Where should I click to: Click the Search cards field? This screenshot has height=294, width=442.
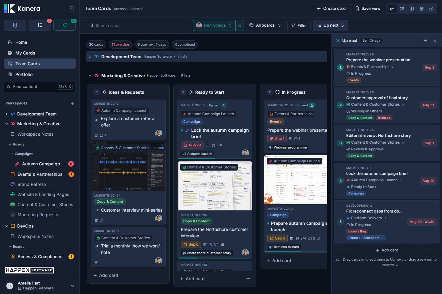pyautogui.click(x=138, y=25)
